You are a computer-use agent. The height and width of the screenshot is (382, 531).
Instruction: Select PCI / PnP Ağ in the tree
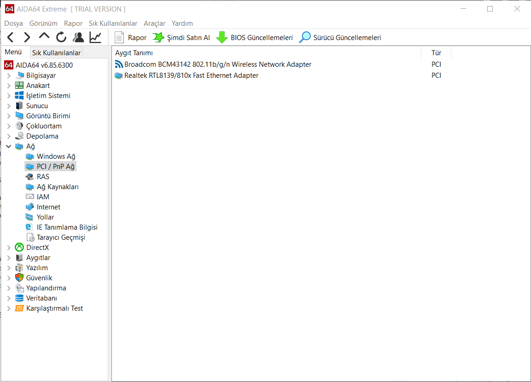[x=56, y=167]
